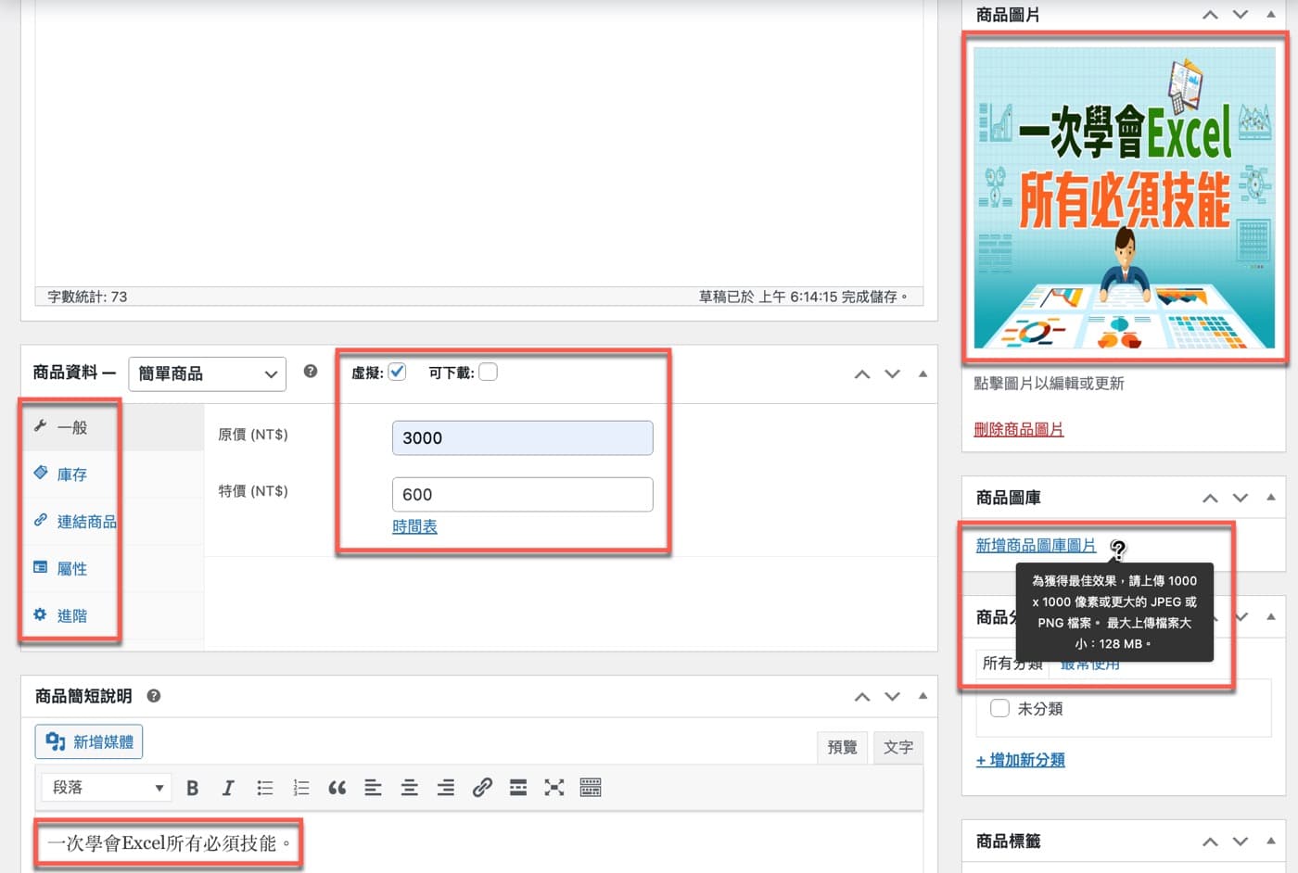Screen dimensions: 1298x873
Task: Click the 原價 price field showing 3000
Action: click(x=523, y=438)
